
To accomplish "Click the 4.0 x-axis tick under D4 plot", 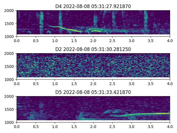I will coord(170,40).
